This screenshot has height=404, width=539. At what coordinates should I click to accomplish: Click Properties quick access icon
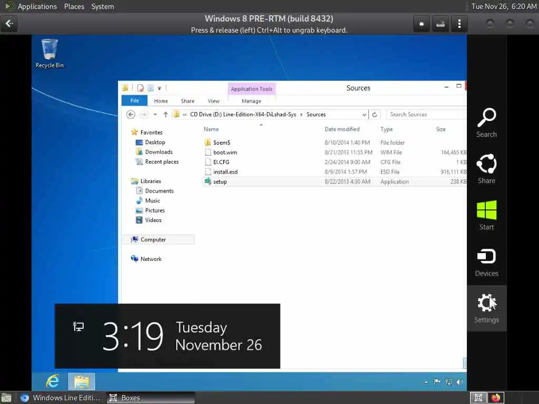140,88
